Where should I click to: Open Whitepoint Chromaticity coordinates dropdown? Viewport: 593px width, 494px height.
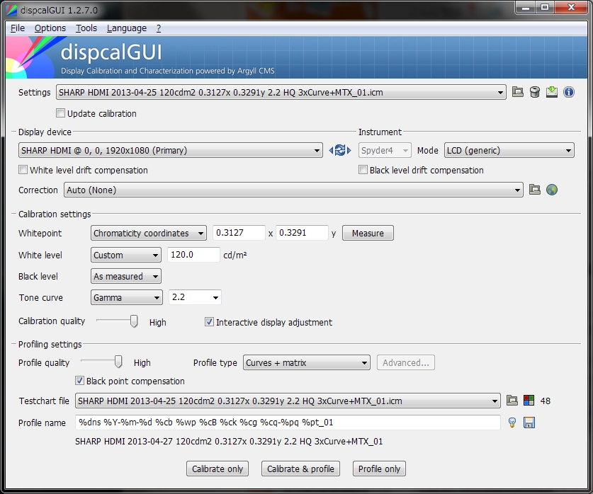click(149, 233)
